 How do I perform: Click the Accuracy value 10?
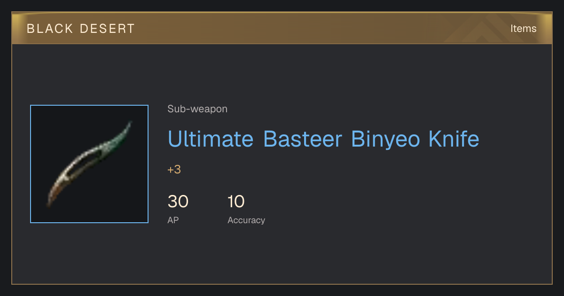pos(236,202)
